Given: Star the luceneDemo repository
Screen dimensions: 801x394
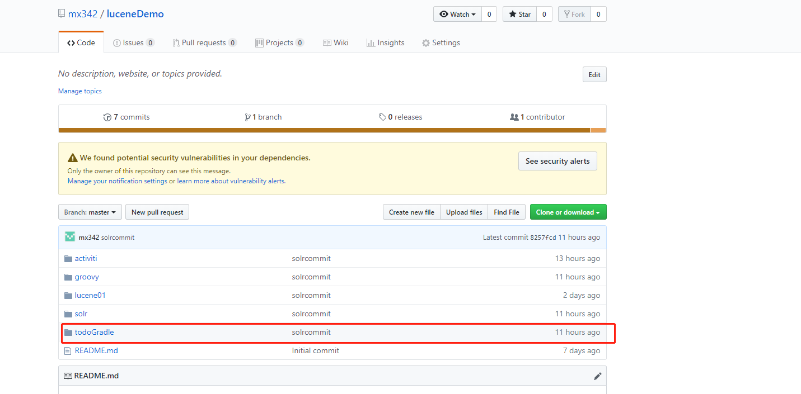Looking at the screenshot, I should [519, 14].
